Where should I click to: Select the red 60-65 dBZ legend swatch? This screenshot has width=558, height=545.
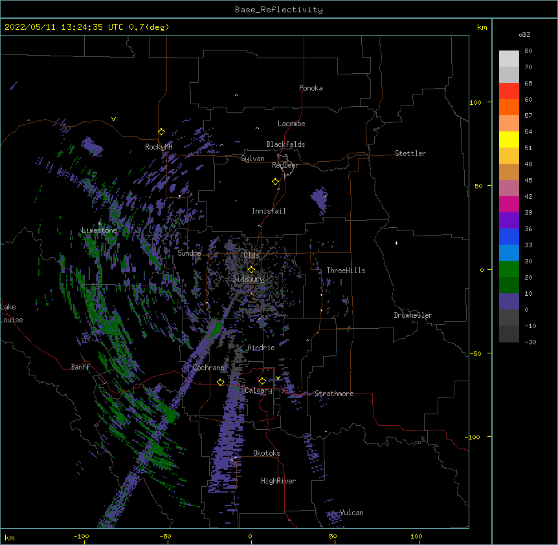(509, 91)
